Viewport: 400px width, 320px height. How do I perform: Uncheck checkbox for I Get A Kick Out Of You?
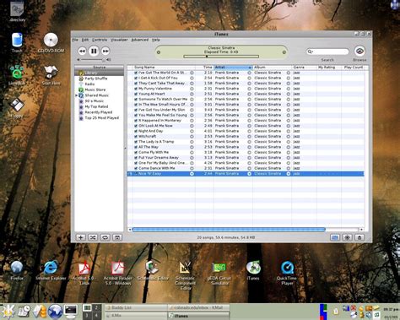(136, 78)
